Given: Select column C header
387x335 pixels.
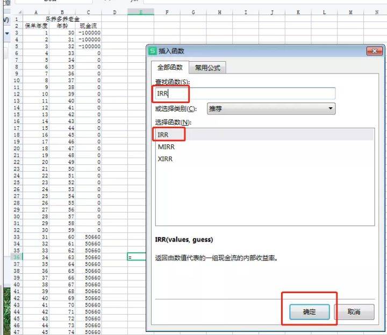Looking at the screenshot, I should (x=88, y=12).
